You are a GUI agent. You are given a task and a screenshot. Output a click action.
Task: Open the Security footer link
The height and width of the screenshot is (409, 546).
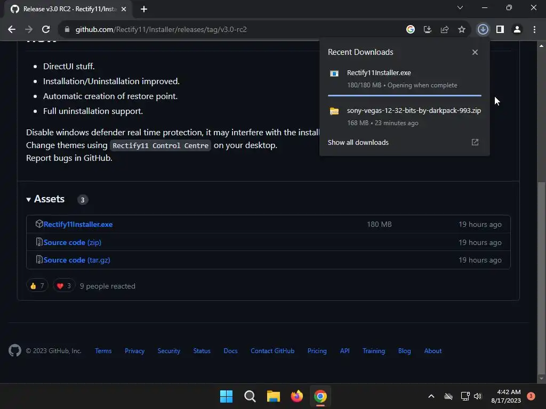168,351
